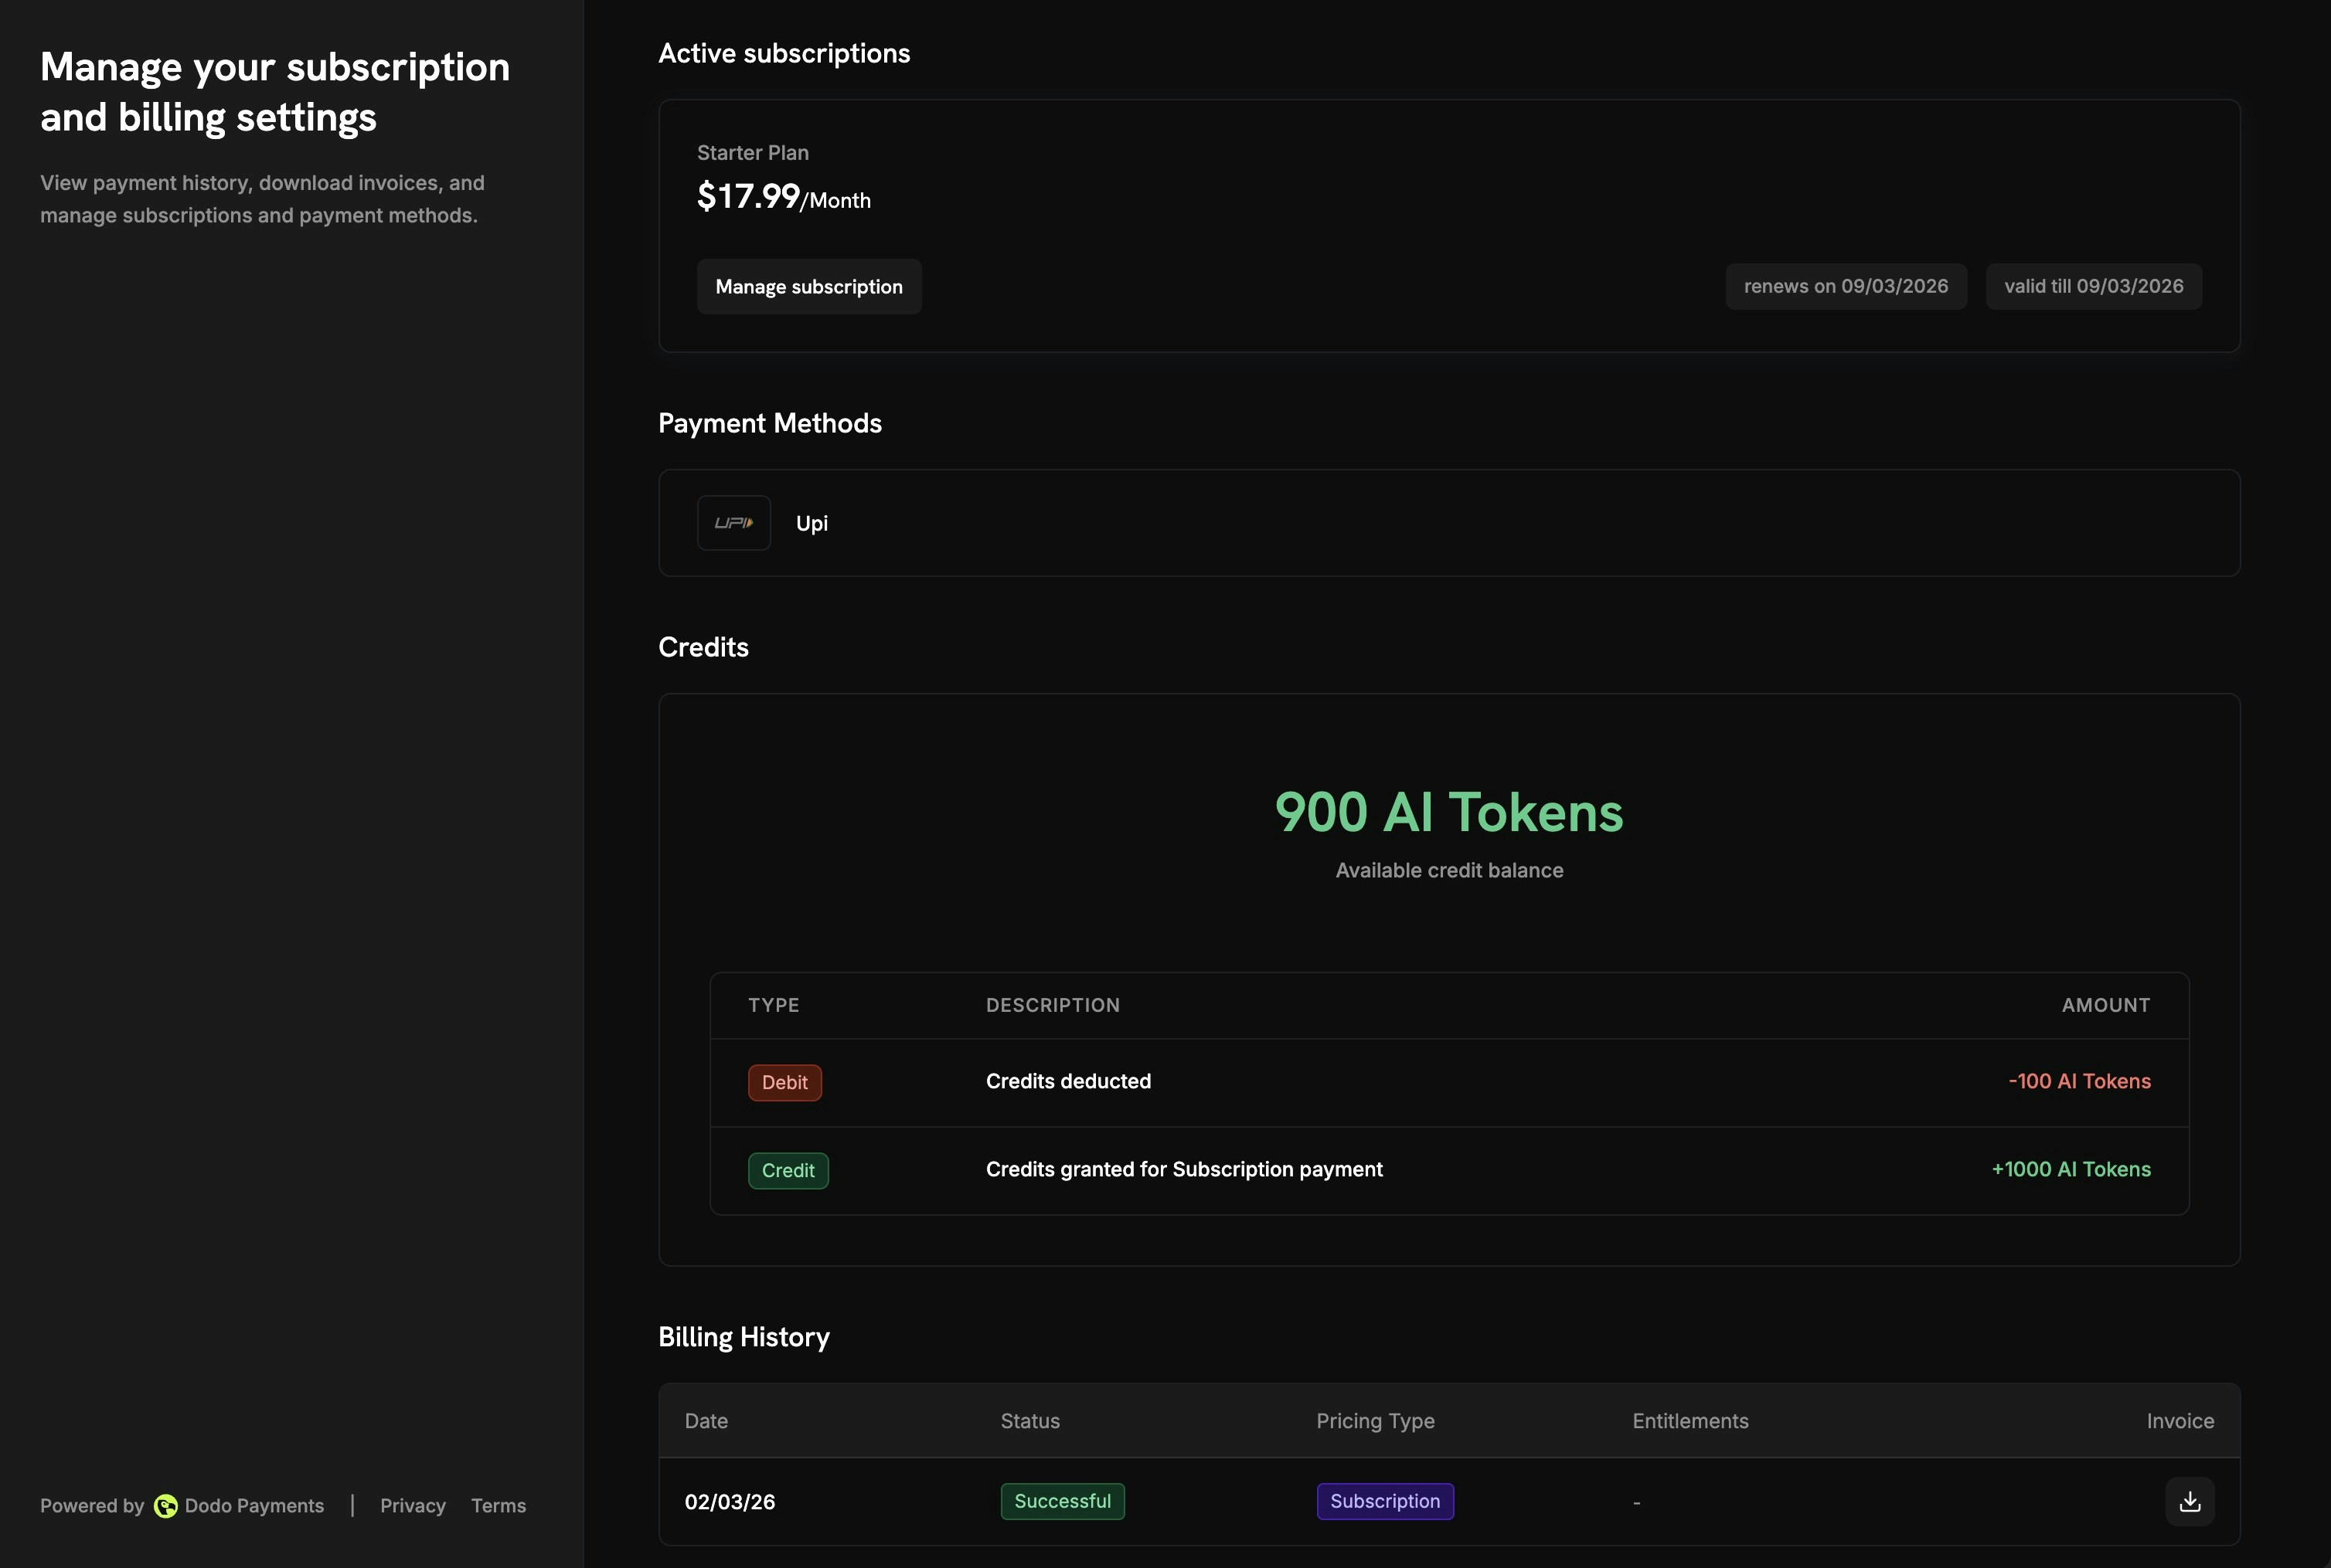Select the Subscription pricing type badge
The image size is (2331, 1568).
(1384, 1500)
